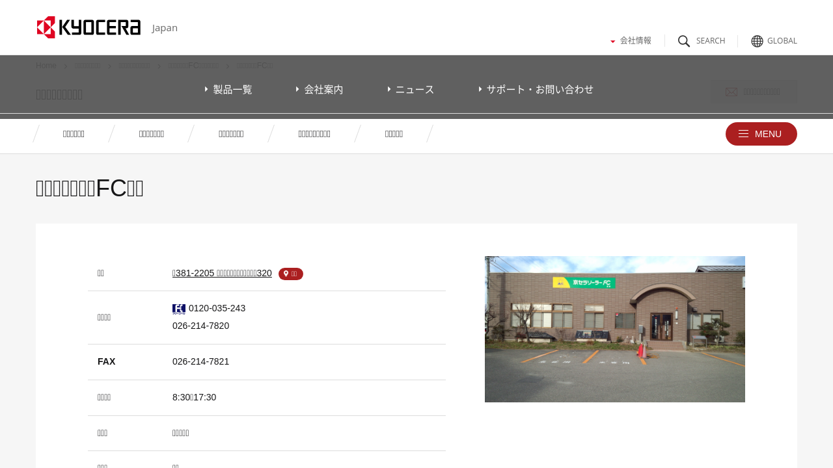This screenshot has width=833, height=468.
Task: Expand the 会社案内 menu
Action: click(320, 90)
